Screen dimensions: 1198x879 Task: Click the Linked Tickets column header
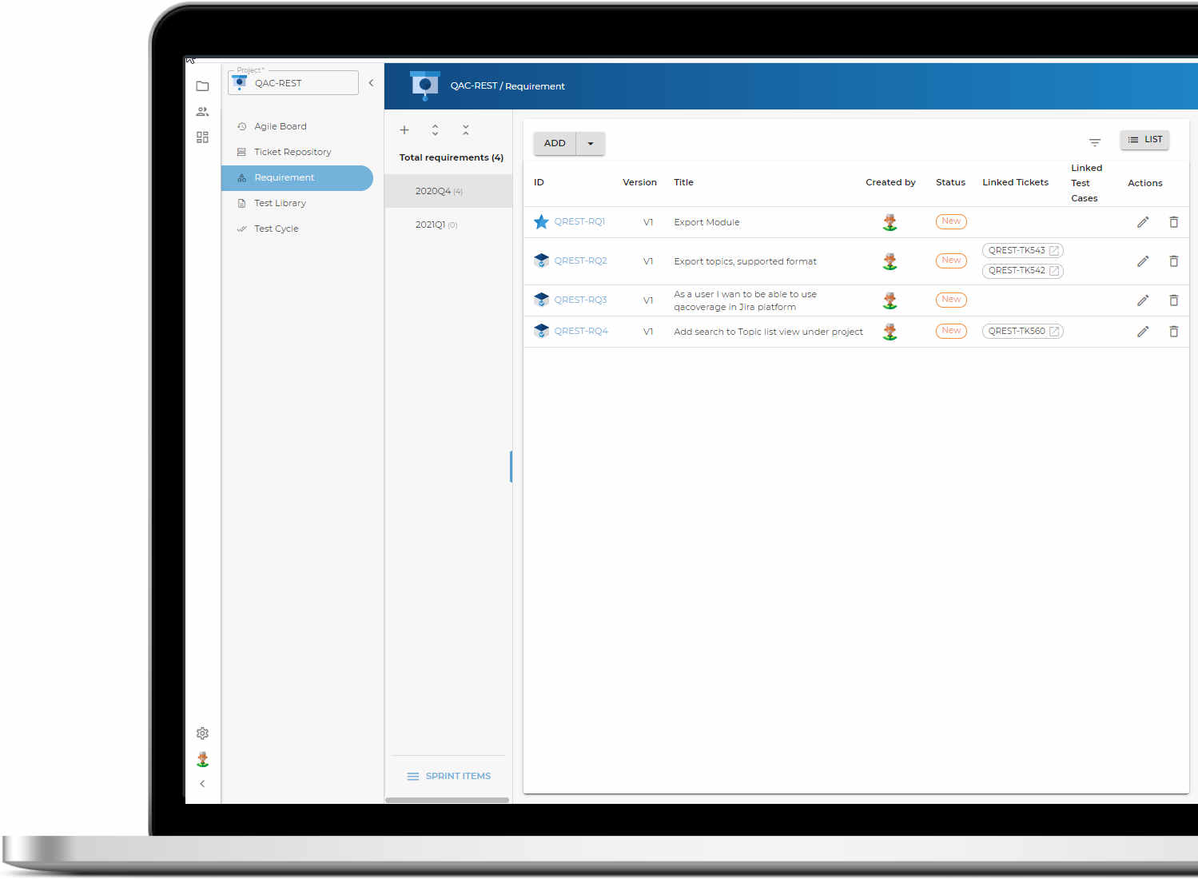[x=1015, y=182]
